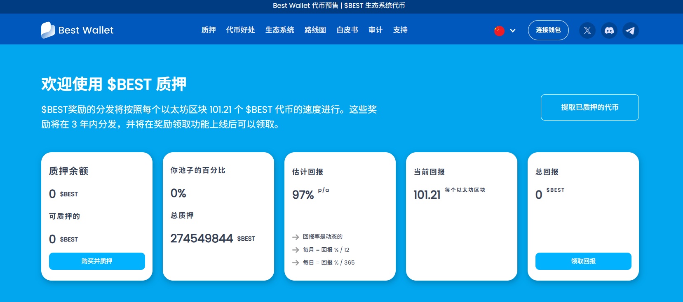The width and height of the screenshot is (683, 302).
Task: Open the 质押 menu item
Action: point(209,30)
